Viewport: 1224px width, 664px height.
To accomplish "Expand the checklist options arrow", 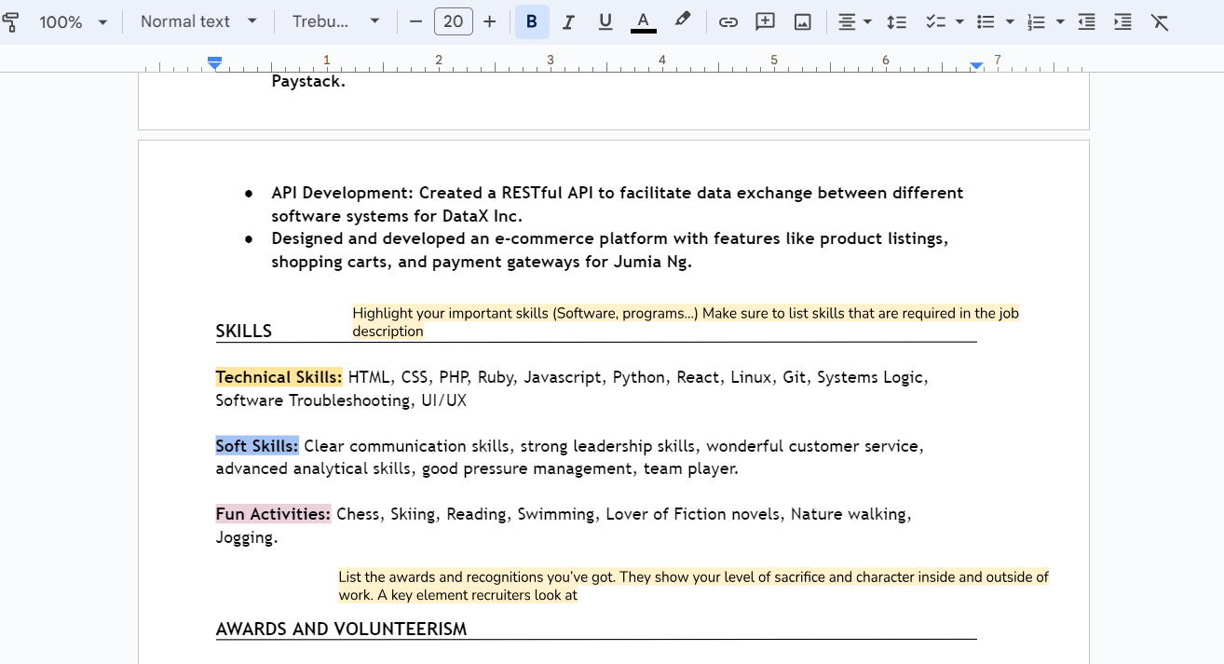I will pos(959,21).
